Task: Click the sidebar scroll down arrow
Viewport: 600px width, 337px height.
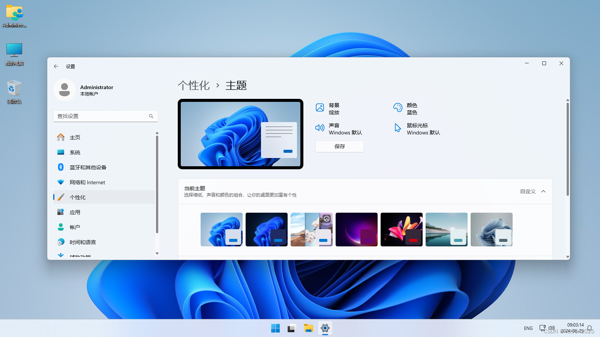Action: pyautogui.click(x=157, y=253)
